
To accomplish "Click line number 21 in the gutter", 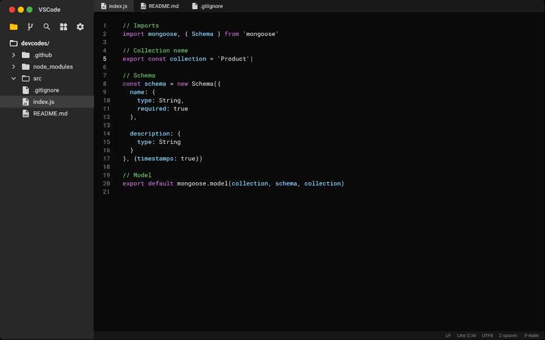I will (106, 192).
